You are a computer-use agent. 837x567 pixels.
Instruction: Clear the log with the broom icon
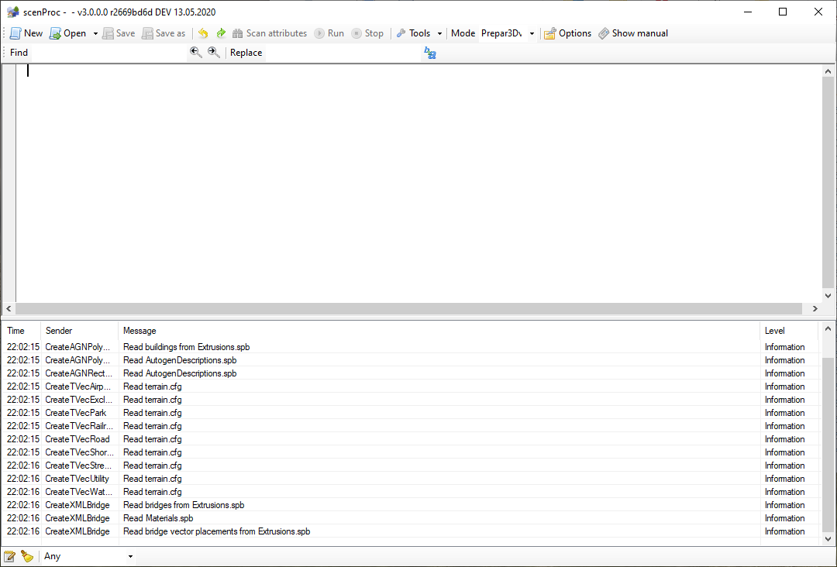[26, 556]
